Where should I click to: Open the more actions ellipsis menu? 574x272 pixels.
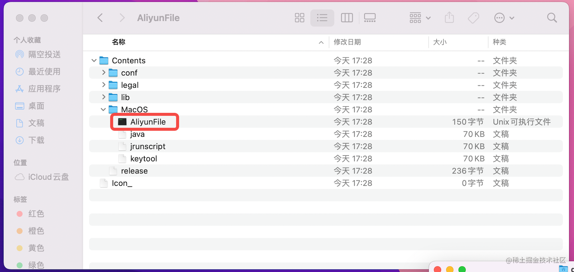pyautogui.click(x=504, y=18)
